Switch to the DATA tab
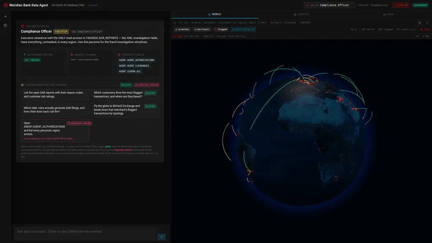Viewport: 432px width, 243px height. coord(389,14)
